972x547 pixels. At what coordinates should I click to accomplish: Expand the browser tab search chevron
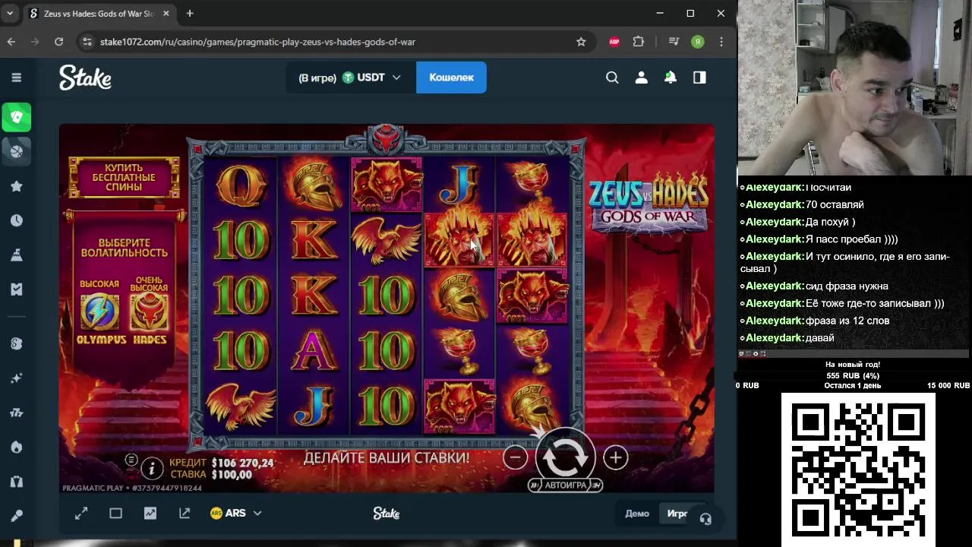coord(10,14)
